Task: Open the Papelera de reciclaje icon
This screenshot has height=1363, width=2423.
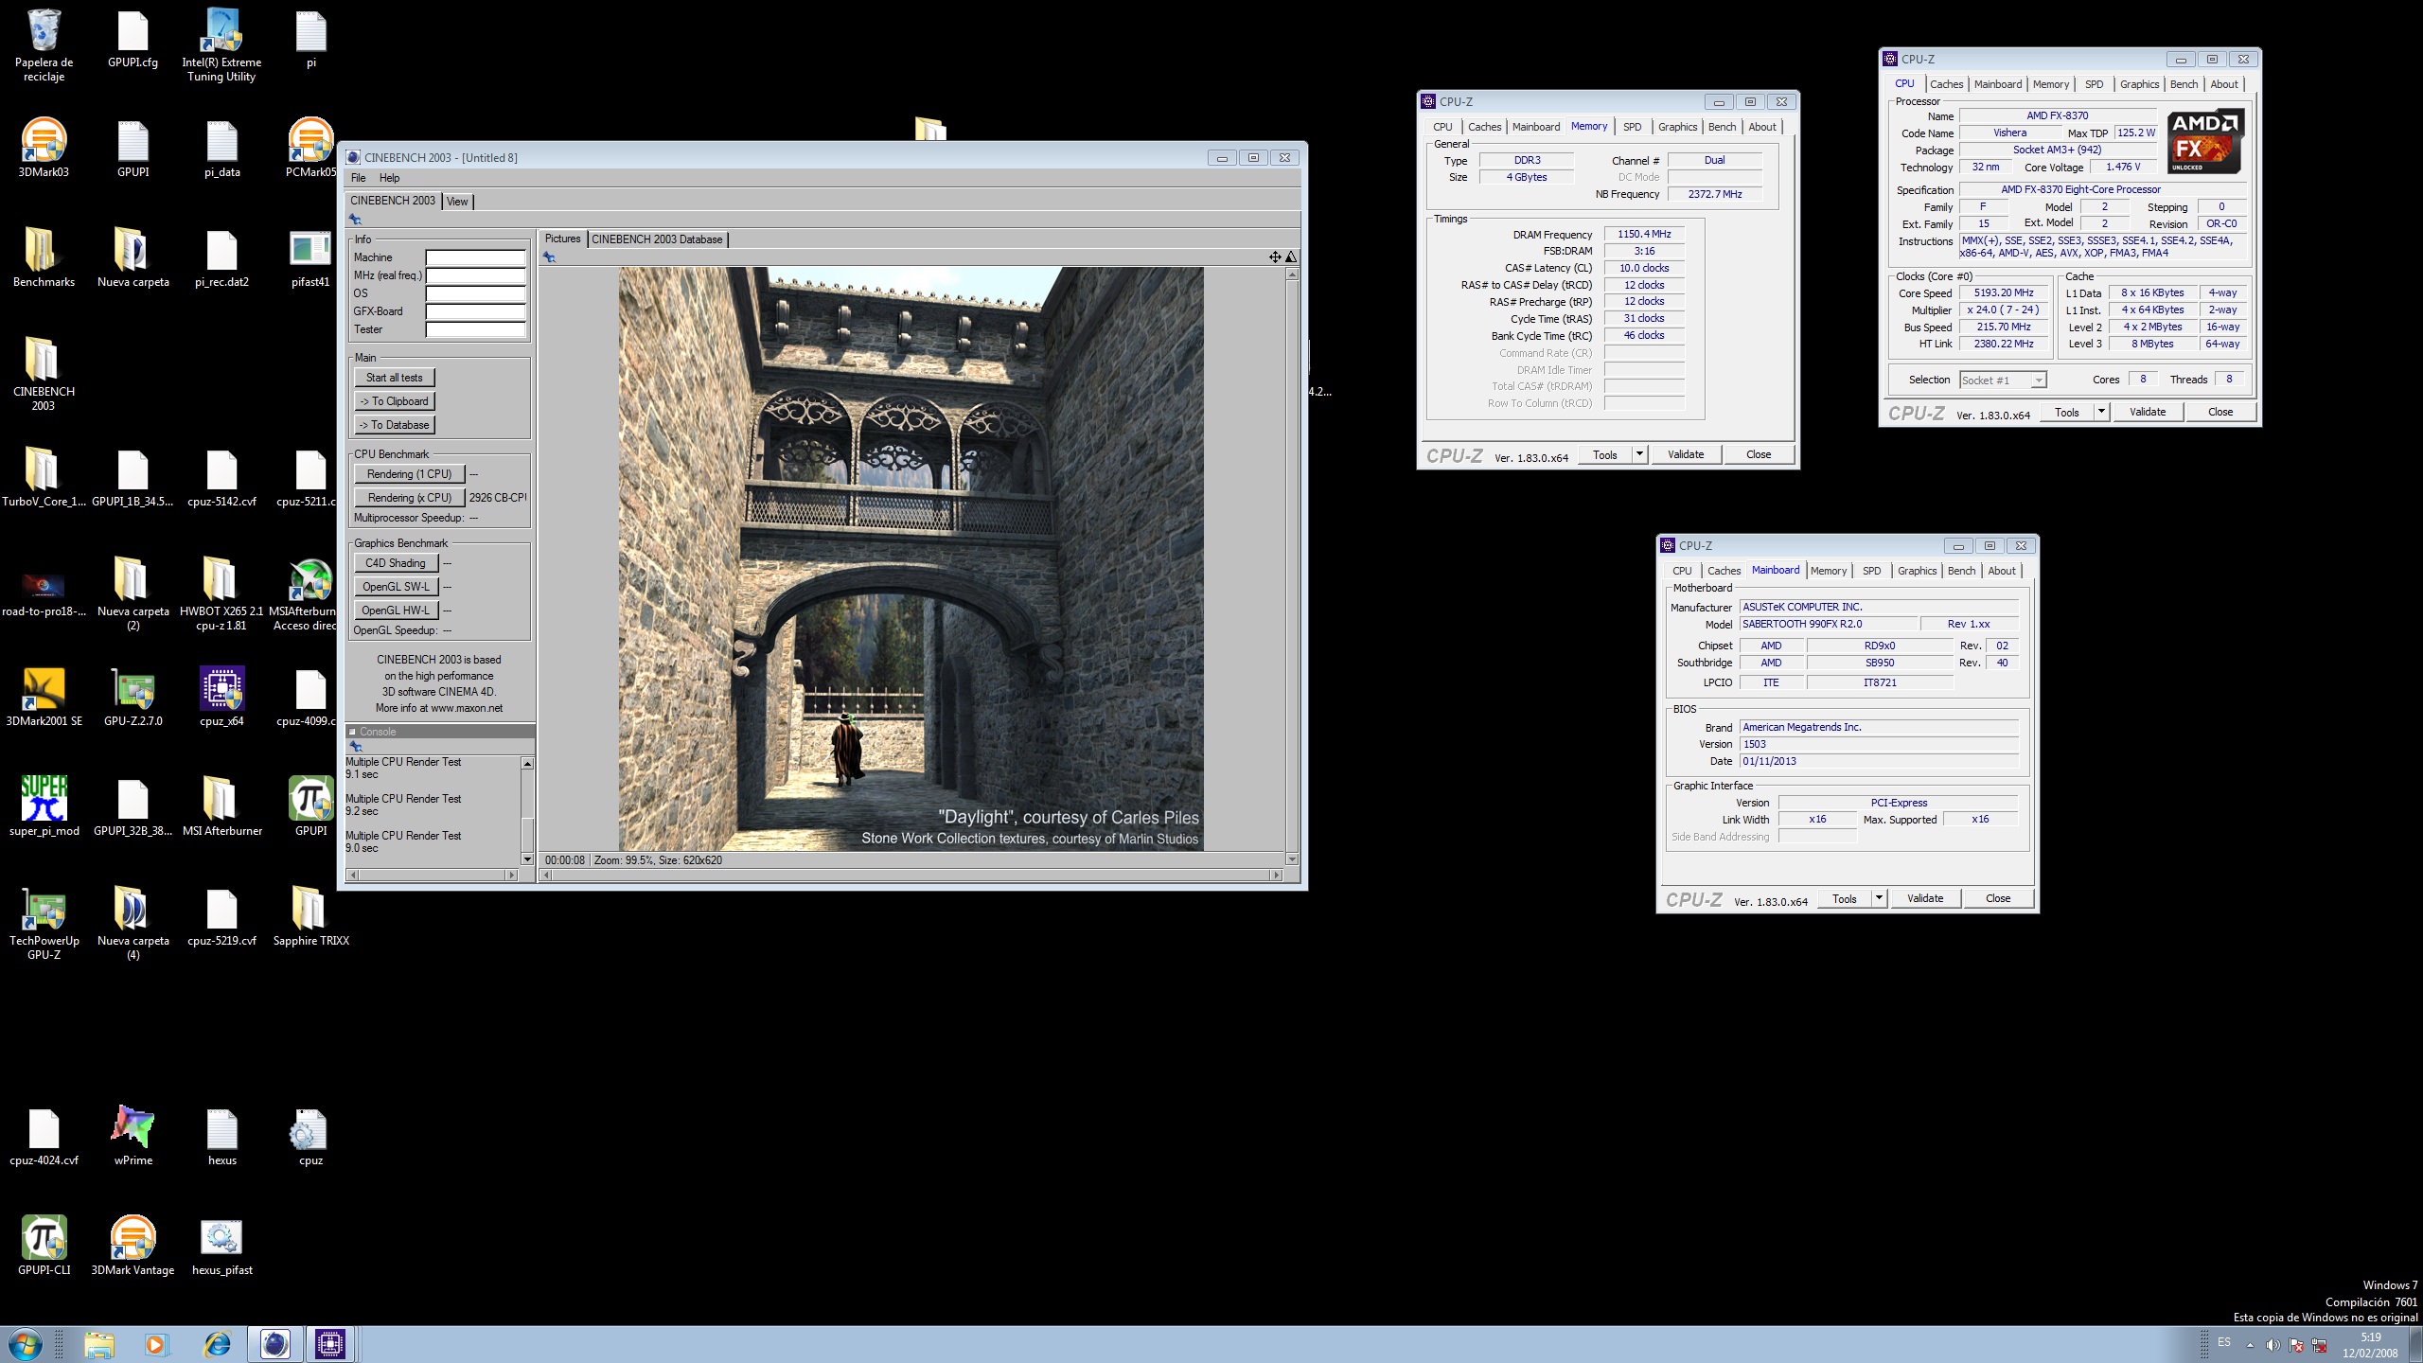Action: pyautogui.click(x=44, y=45)
